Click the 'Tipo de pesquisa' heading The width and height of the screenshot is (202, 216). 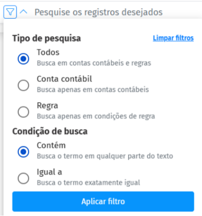click(x=47, y=39)
